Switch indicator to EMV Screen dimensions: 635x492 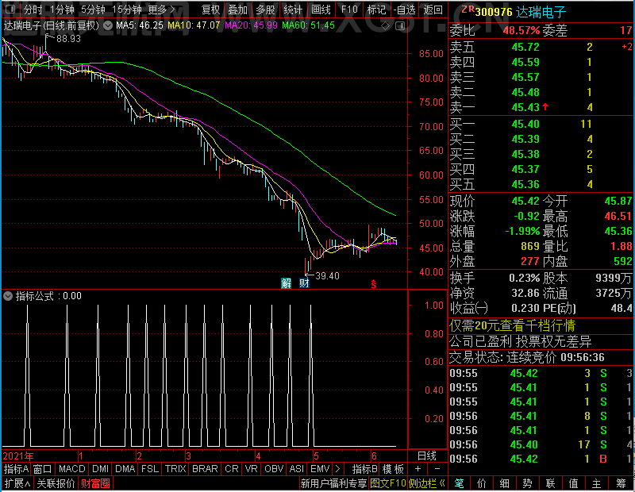[320, 469]
